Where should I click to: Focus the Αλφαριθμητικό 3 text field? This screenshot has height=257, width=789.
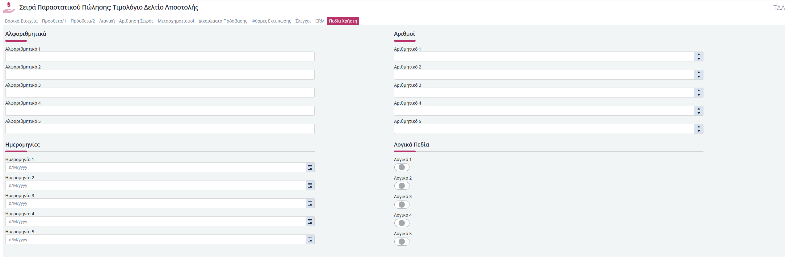pos(160,93)
